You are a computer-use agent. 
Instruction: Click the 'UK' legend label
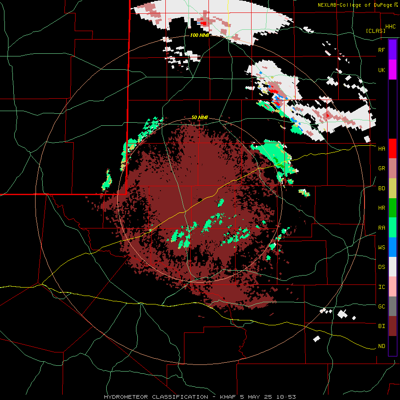381,70
